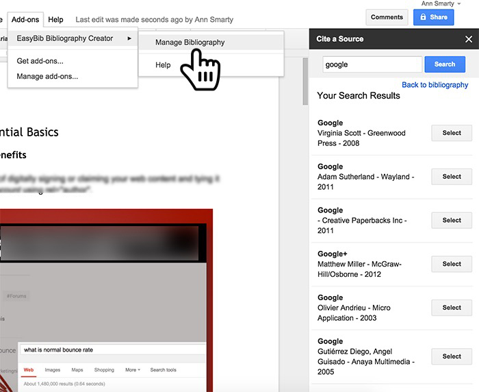Expand EasyBib submenu arrow
479x392 pixels.
coord(129,38)
